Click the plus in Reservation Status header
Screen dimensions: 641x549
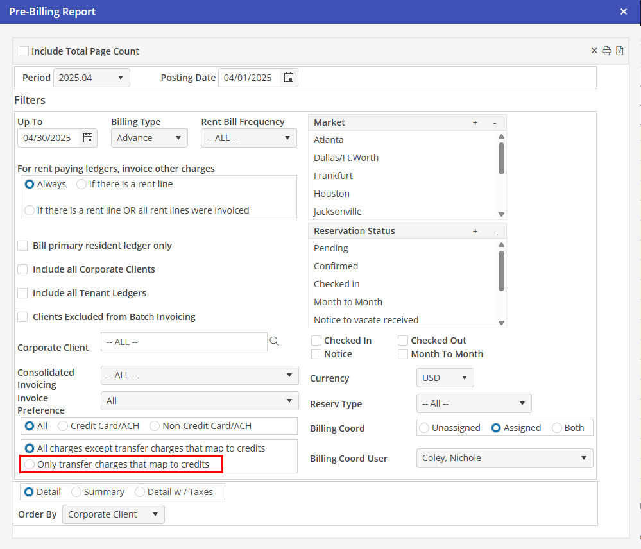click(x=475, y=231)
